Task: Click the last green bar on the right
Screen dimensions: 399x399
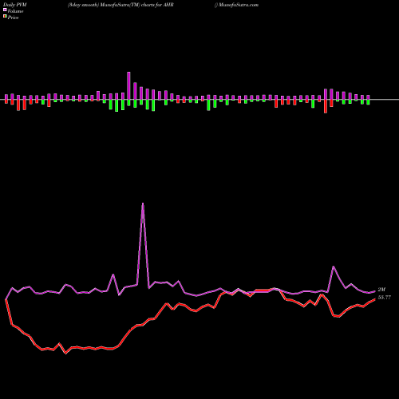Action: click(368, 102)
